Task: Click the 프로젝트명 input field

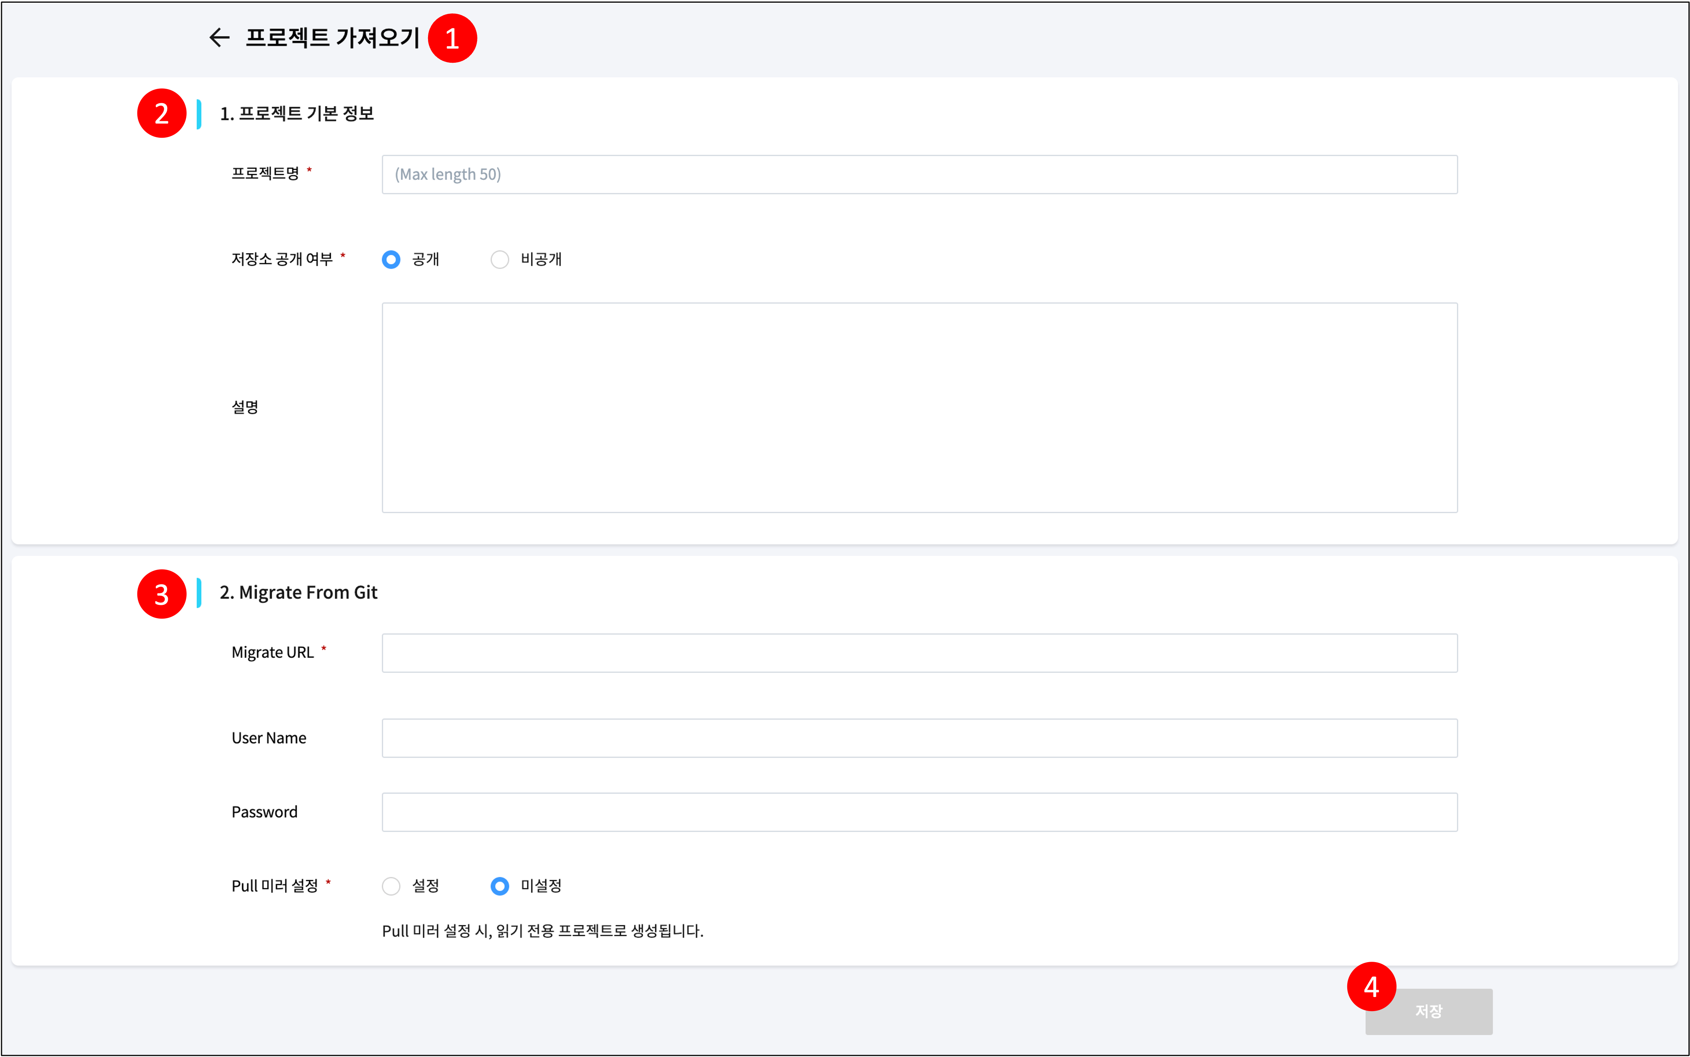Action: pyautogui.click(x=919, y=175)
